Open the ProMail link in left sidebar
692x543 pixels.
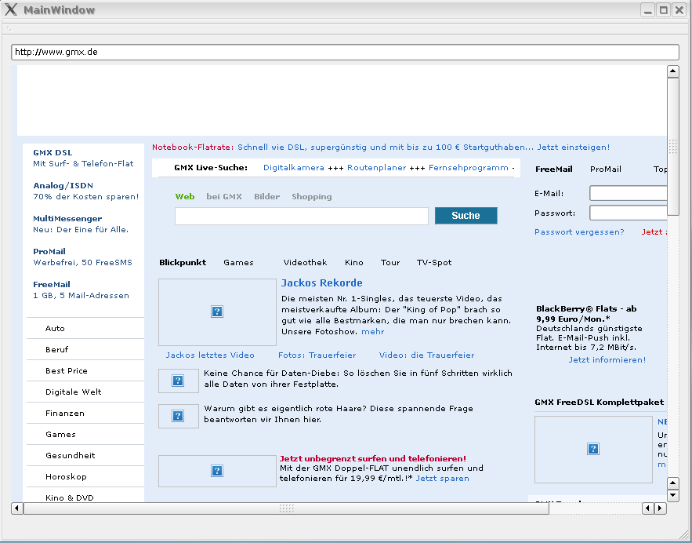click(x=49, y=251)
